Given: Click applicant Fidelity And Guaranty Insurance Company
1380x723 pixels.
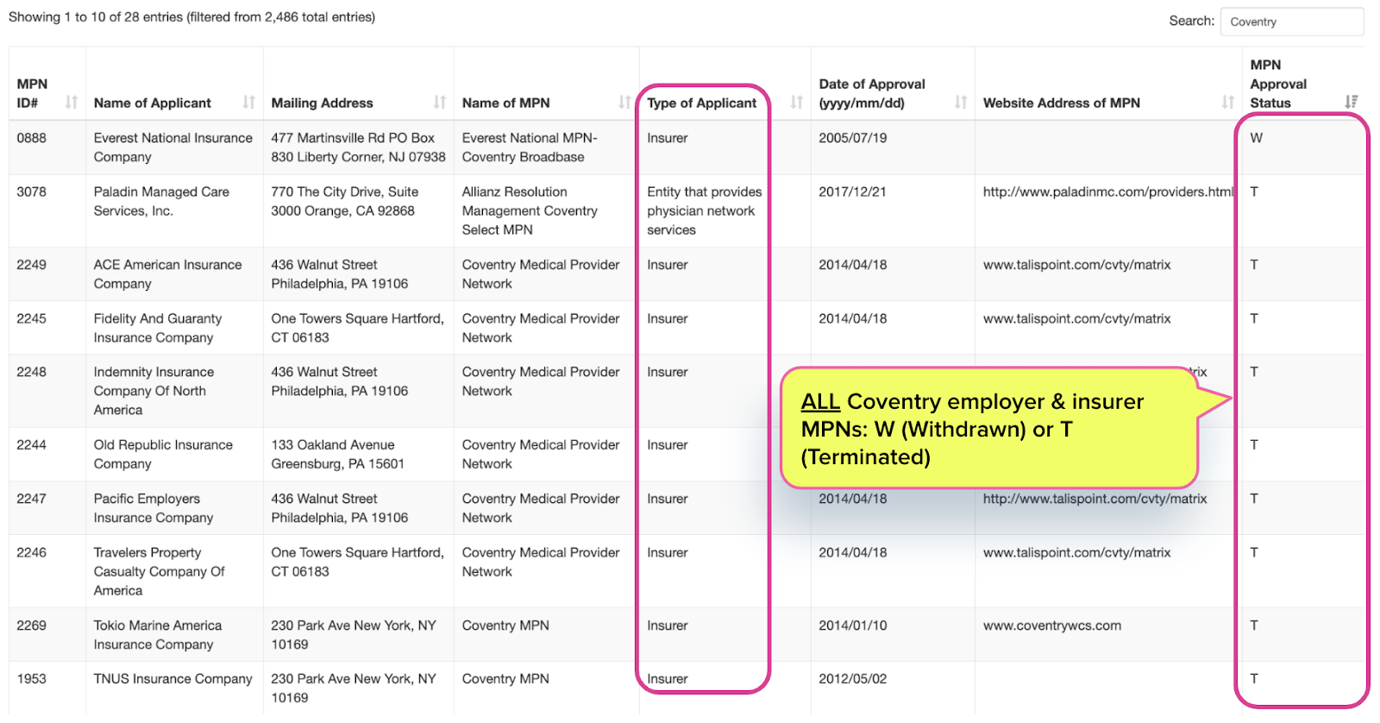Looking at the screenshot, I should point(158,328).
